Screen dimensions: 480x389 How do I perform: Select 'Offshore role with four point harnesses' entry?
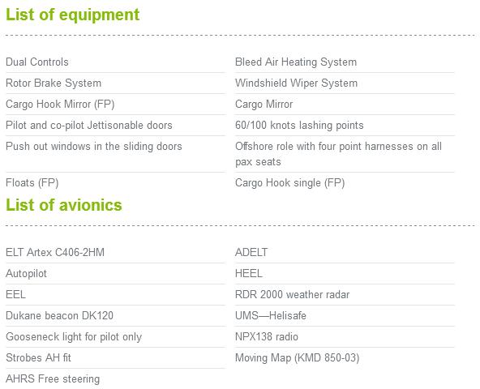[338, 154]
